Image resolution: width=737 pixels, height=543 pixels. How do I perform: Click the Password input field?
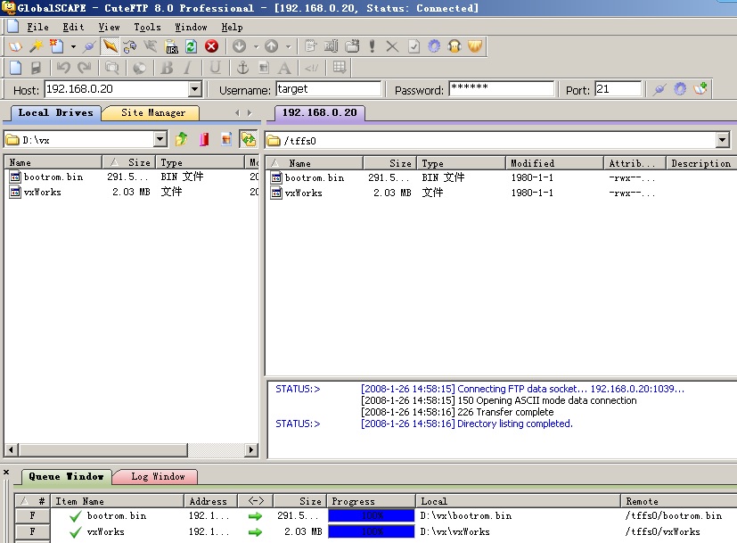502,89
